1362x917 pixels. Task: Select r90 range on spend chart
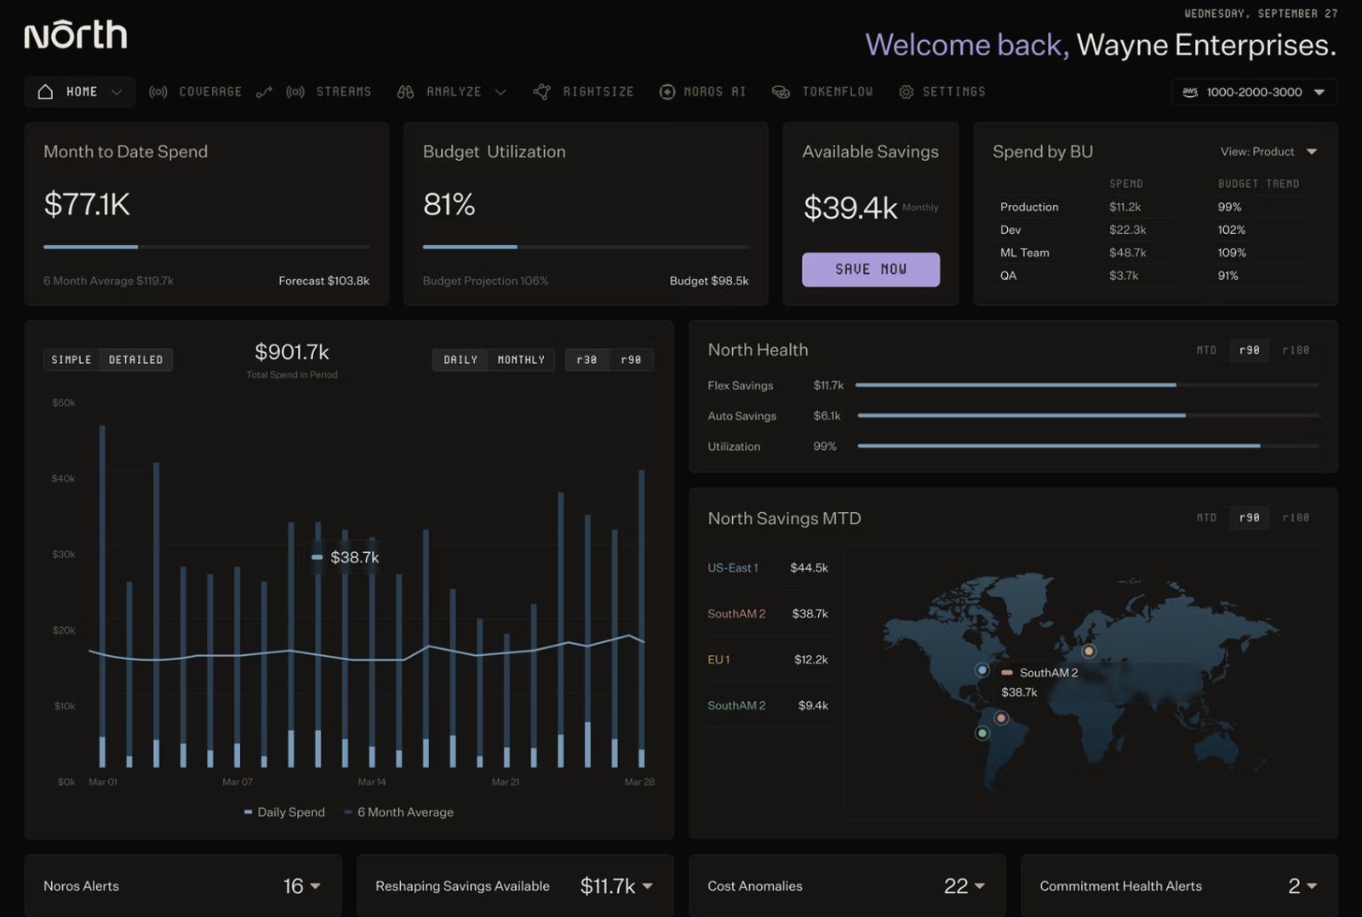click(x=631, y=360)
